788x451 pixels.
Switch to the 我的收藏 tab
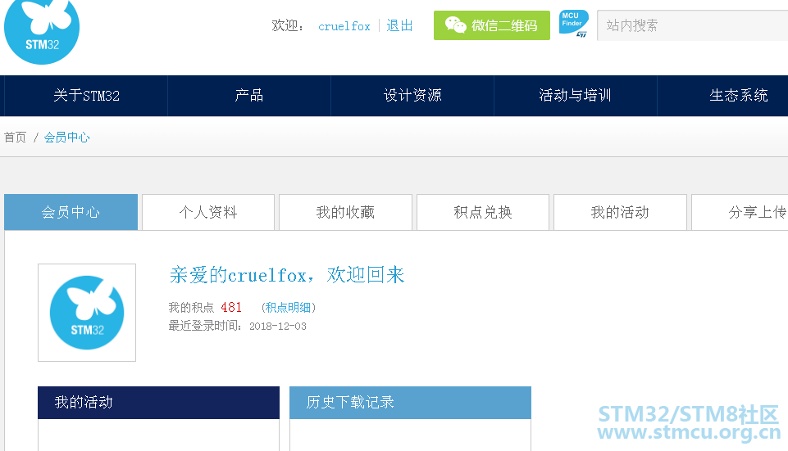point(345,212)
